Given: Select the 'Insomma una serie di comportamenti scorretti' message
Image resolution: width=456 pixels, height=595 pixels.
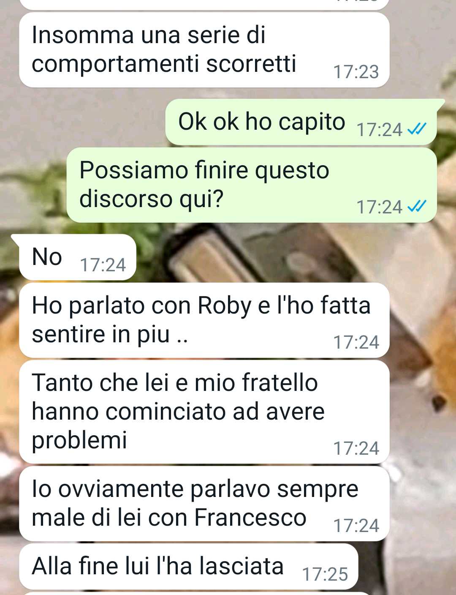Looking at the screenshot, I should [x=204, y=50].
